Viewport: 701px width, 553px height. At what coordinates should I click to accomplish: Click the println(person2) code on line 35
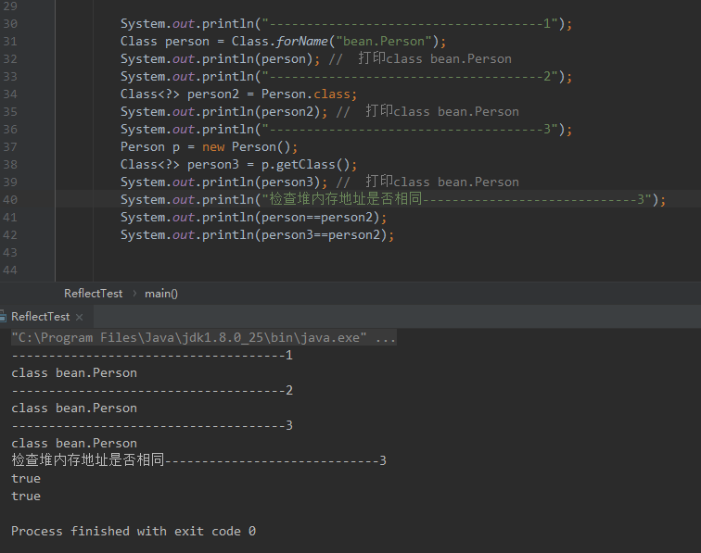(x=224, y=112)
